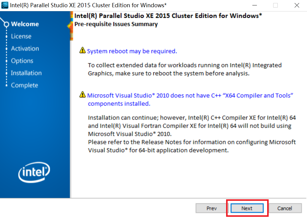The height and width of the screenshot is (218, 307).
Task: Open the Visual Studio 2010 components warning link
Action: pos(190,95)
